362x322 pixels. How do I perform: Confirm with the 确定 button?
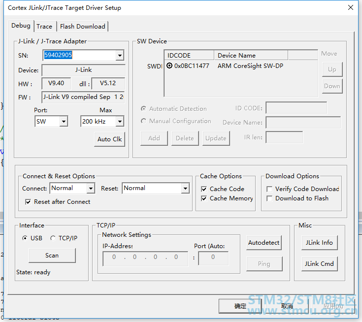pos(240,306)
